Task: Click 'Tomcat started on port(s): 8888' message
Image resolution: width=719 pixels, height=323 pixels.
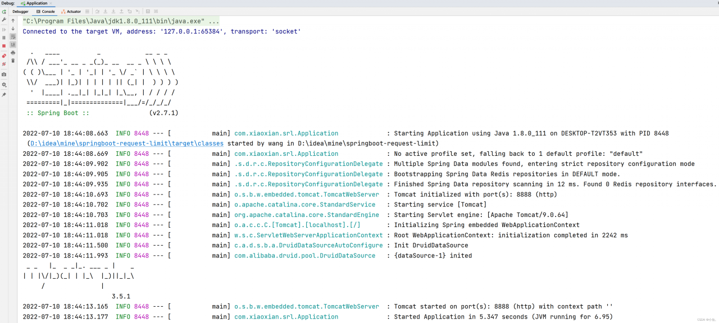Action: pos(503,307)
